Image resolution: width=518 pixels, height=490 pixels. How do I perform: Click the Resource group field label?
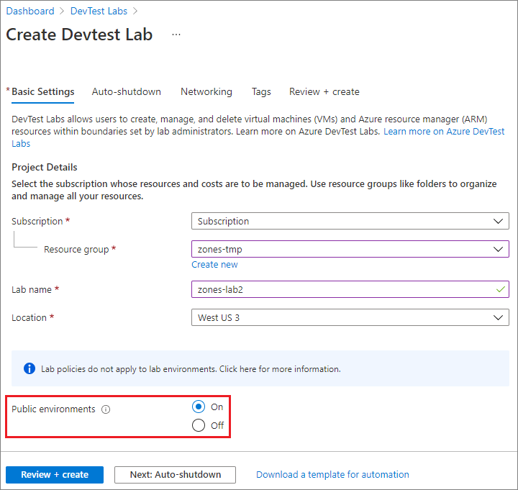click(x=76, y=250)
